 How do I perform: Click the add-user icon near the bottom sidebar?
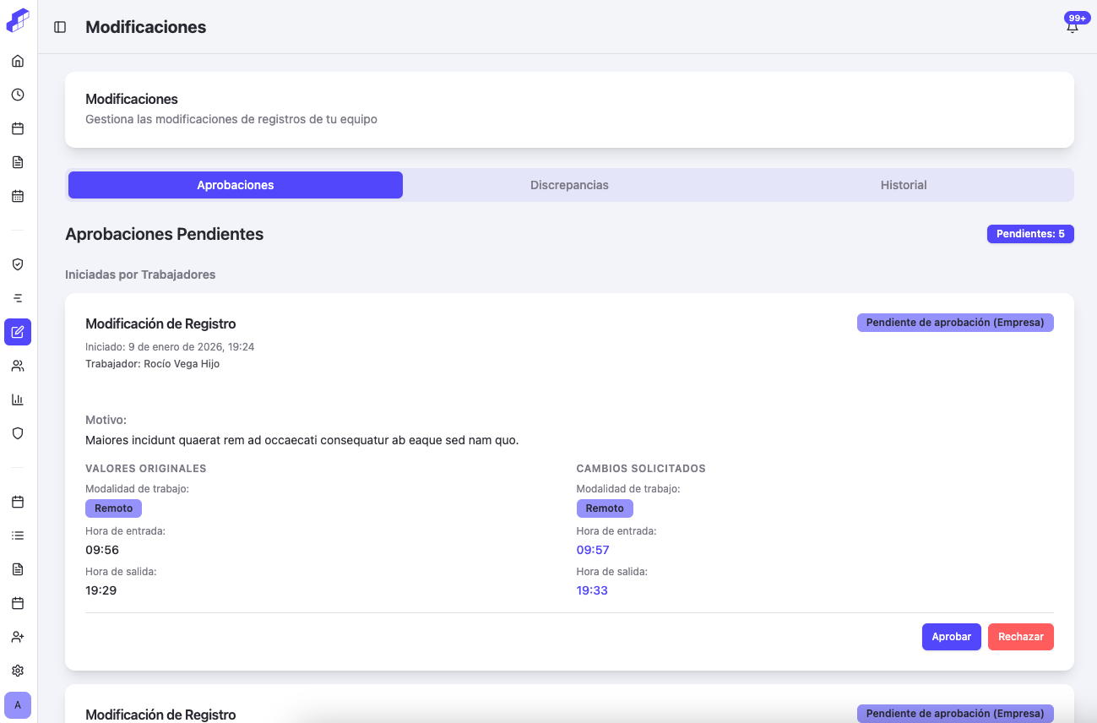pos(17,637)
